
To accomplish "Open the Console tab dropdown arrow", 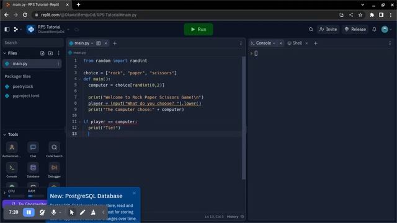I will (x=274, y=43).
